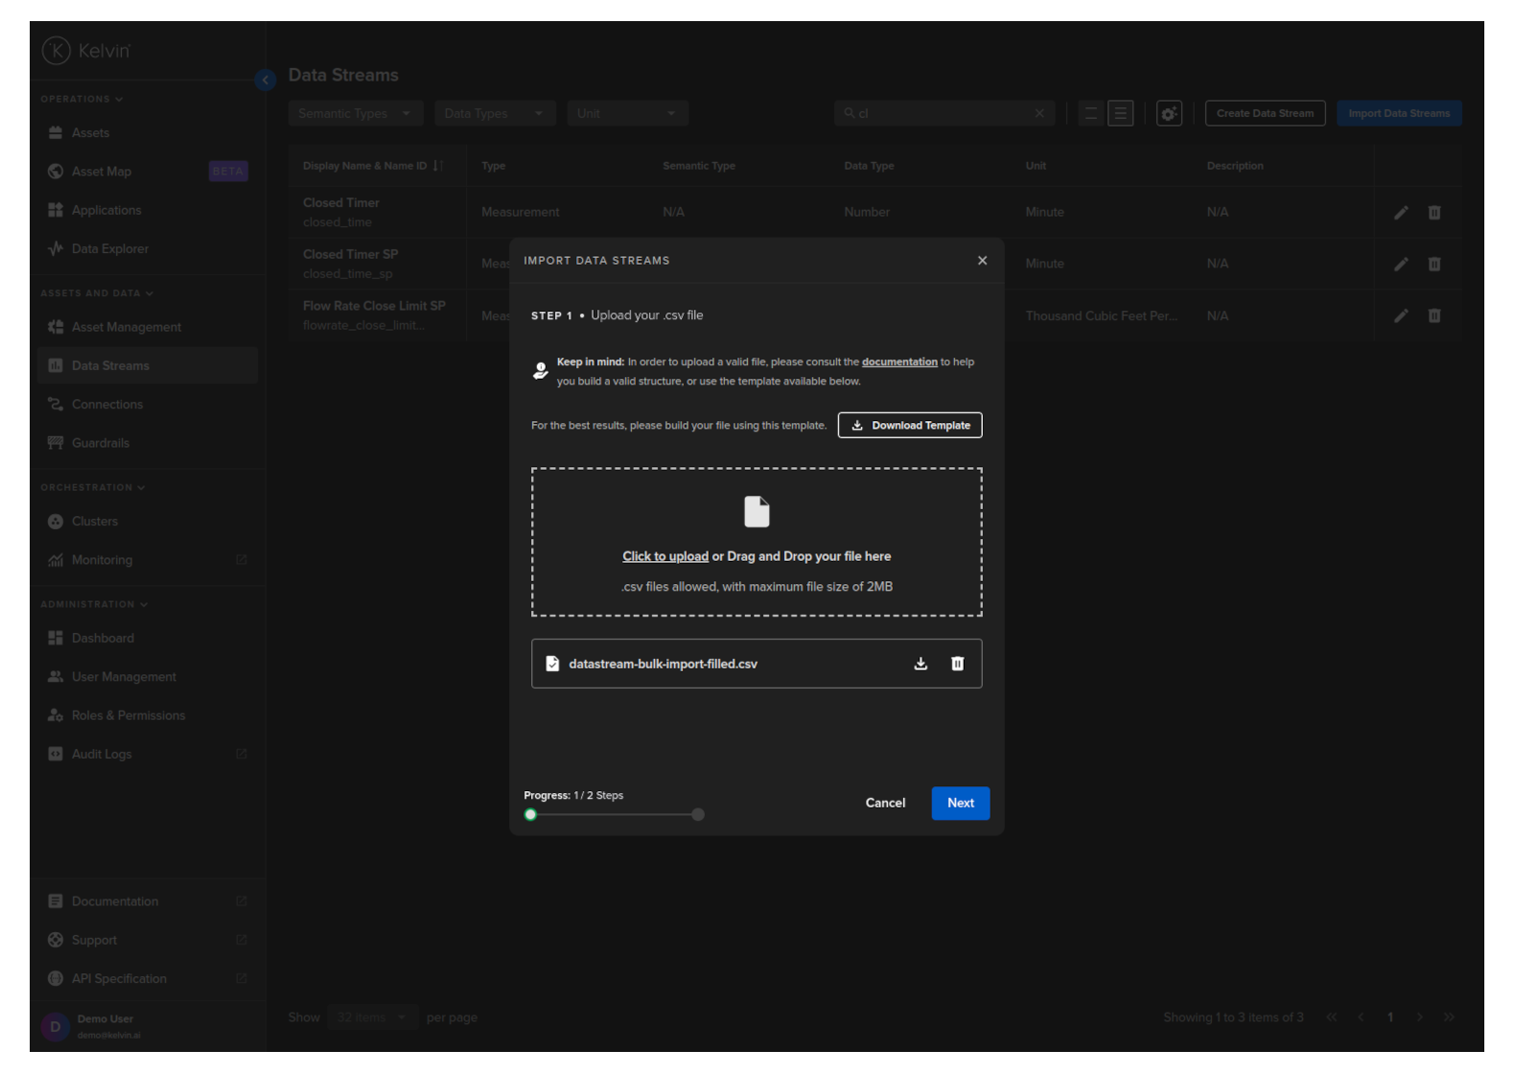Open the Semantic Types filter dropdown
This screenshot has height=1074, width=1515.
[355, 113]
